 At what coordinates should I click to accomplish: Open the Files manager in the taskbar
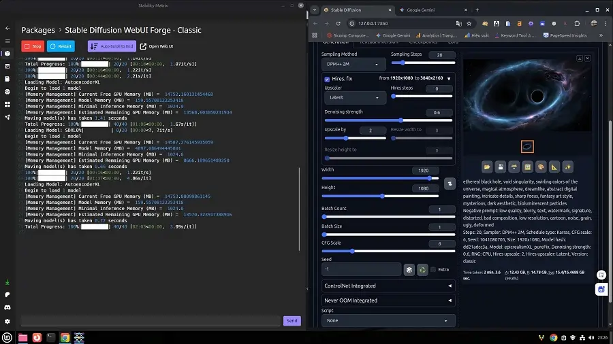(x=22, y=337)
